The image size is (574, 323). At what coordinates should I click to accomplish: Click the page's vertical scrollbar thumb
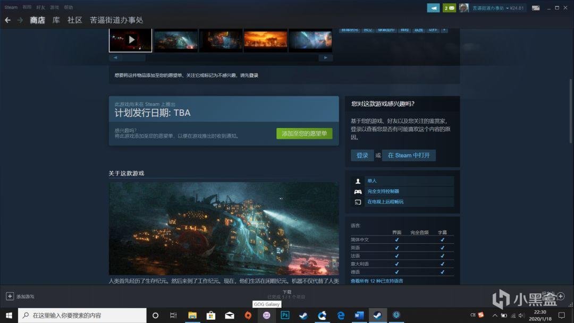click(570, 111)
